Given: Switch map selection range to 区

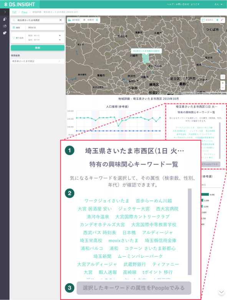Looking at the screenshot, I should click(97, 20).
